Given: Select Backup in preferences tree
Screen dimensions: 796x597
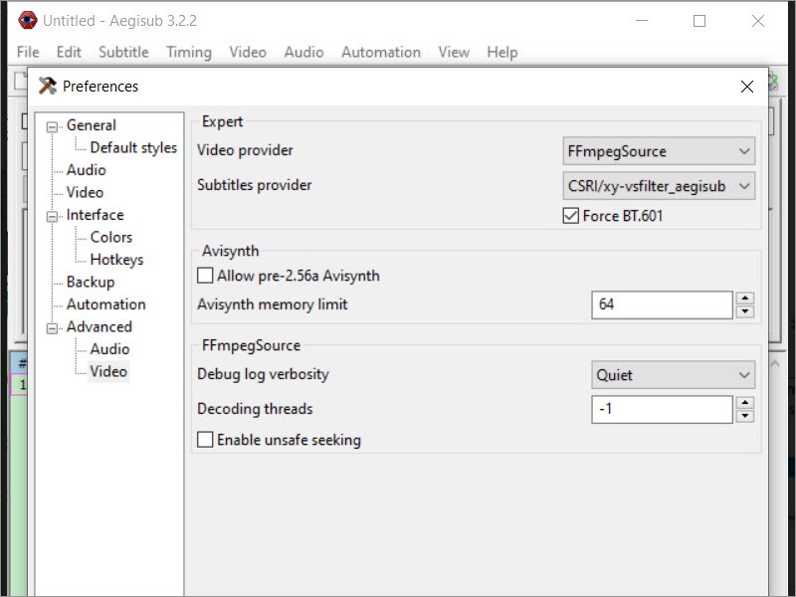Looking at the screenshot, I should [x=91, y=283].
